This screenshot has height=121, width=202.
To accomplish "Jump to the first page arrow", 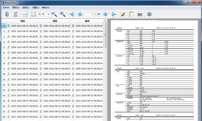I will coord(72,14).
